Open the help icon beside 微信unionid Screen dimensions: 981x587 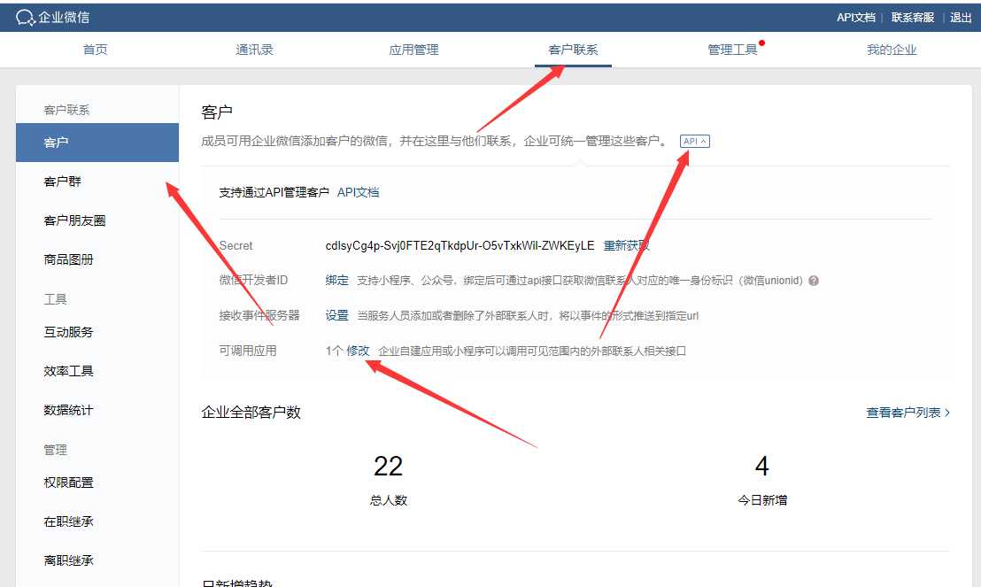[814, 281]
